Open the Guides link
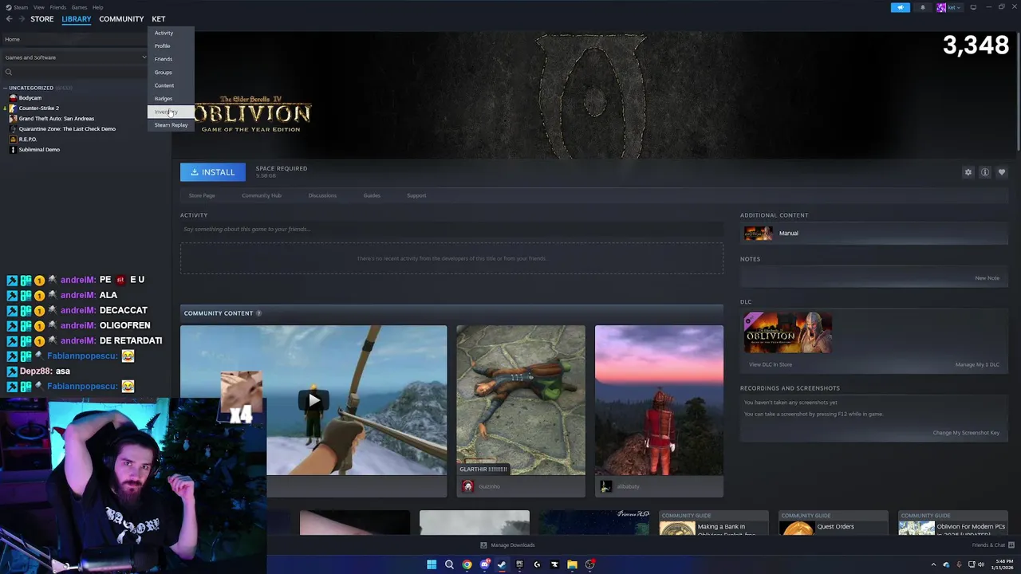This screenshot has width=1021, height=574. click(372, 195)
